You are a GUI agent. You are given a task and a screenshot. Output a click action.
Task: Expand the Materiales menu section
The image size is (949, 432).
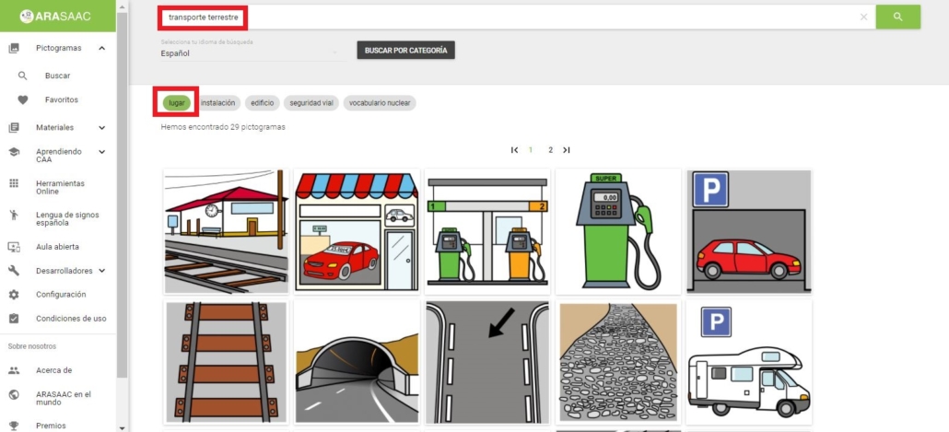(x=101, y=128)
